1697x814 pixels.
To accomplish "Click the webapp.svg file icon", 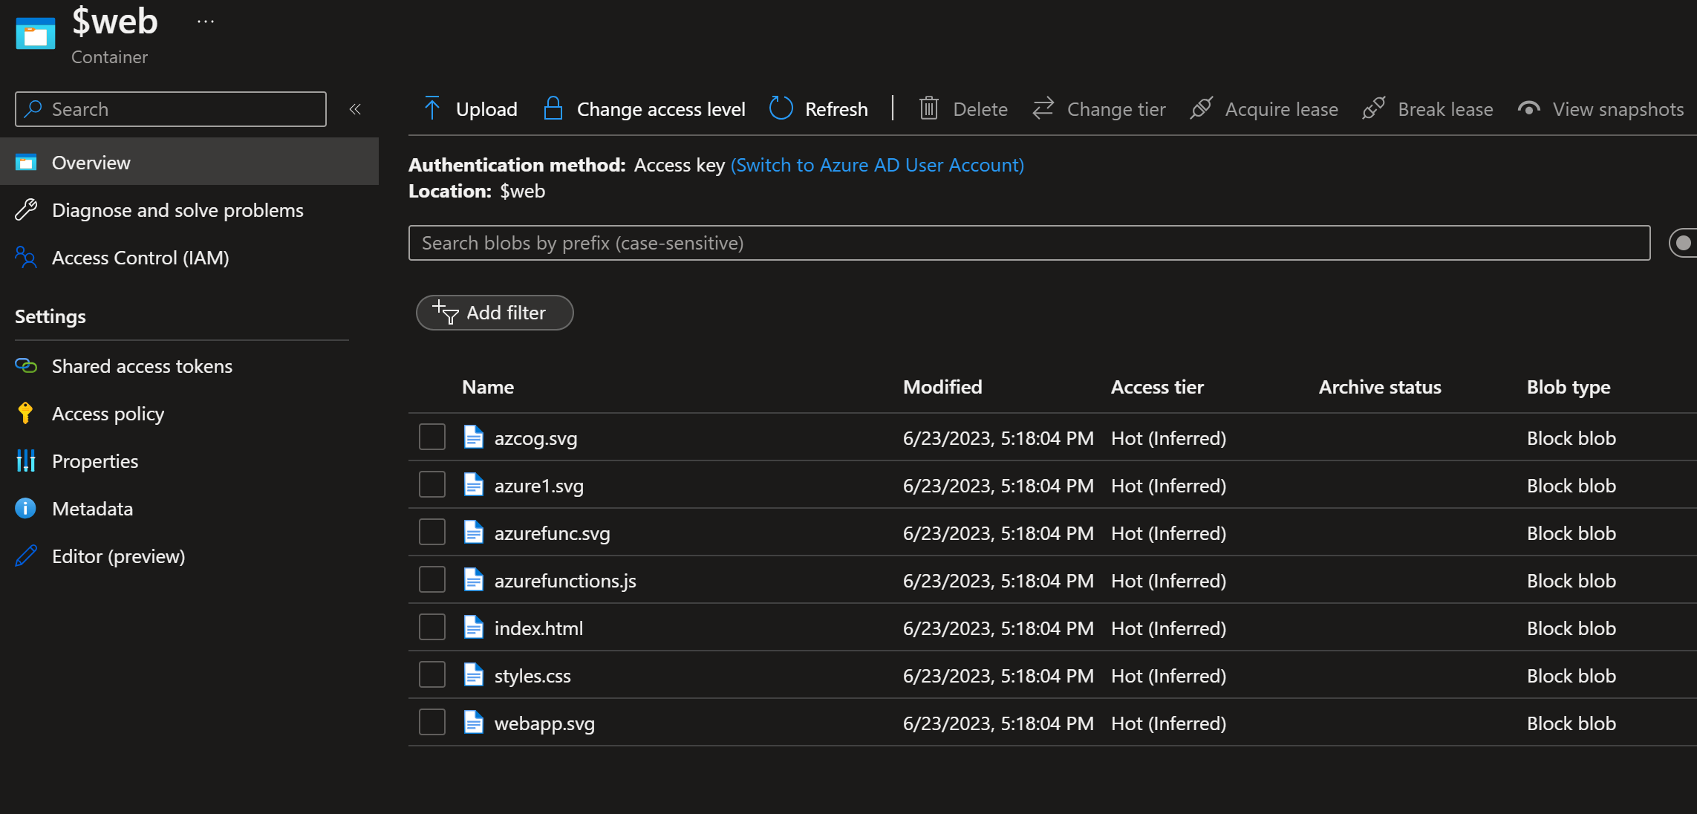I will [x=474, y=722].
